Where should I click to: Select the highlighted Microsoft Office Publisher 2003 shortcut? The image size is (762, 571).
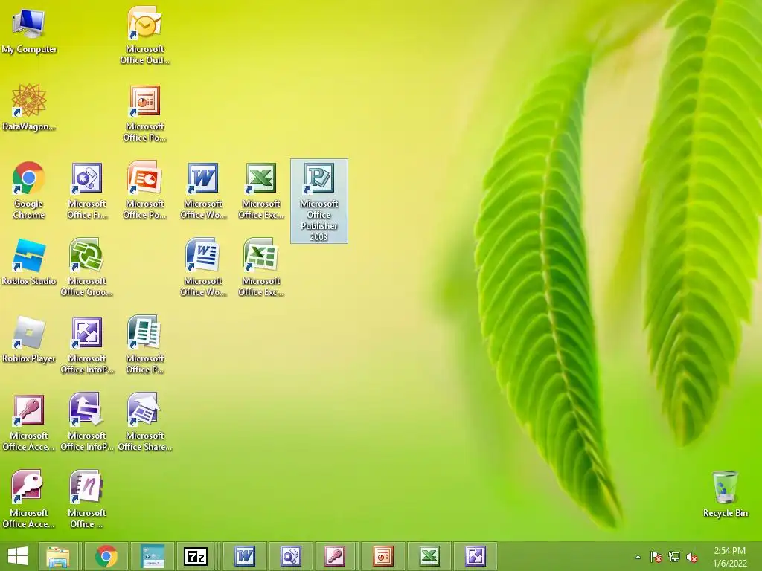[x=319, y=201]
